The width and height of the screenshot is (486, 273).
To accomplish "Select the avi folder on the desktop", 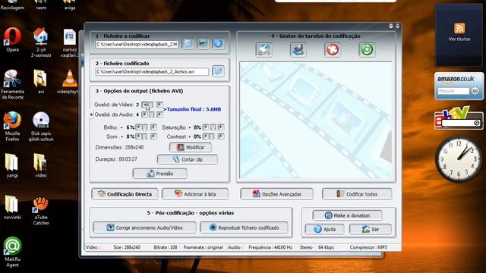I will coord(41,82).
